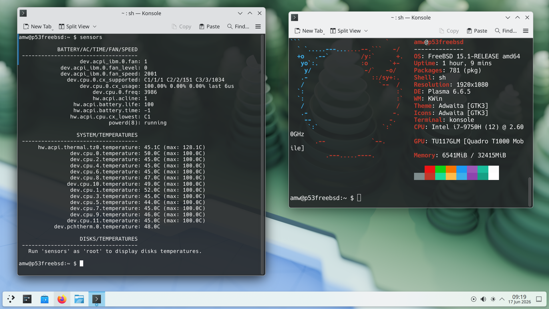Click 'DISKS/TEMPERATURES' heading in left terminal
This screenshot has height=309, width=549.
coord(108,239)
